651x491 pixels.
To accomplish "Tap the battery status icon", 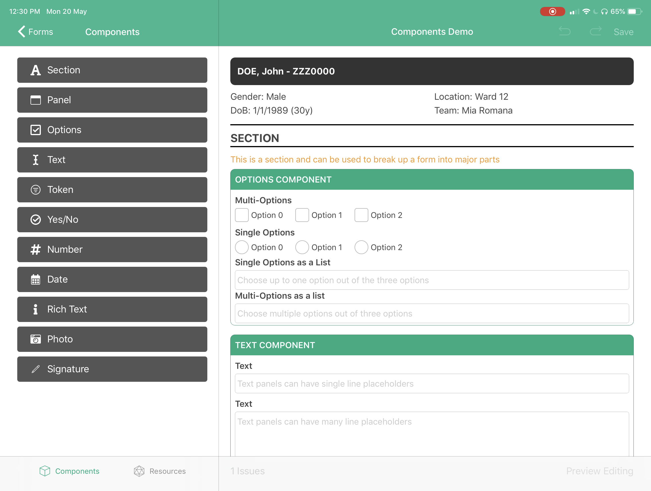I will click(635, 11).
